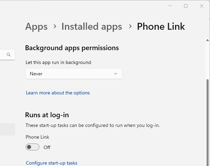The height and width of the screenshot is (166, 210).
Task: Toggle Phone Link start-up switch on
Action: (33, 147)
